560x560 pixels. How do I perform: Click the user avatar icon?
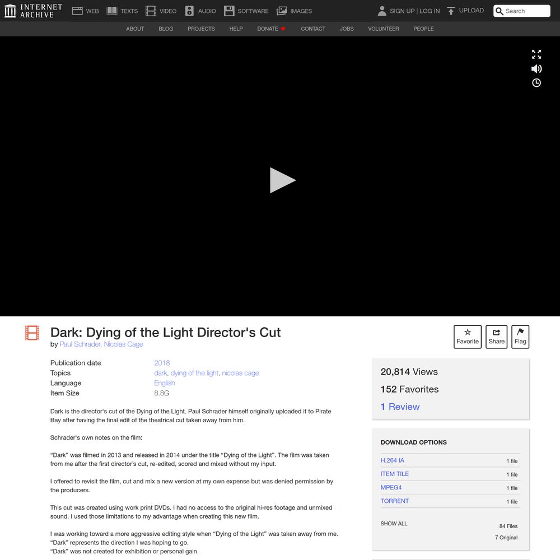point(382,11)
